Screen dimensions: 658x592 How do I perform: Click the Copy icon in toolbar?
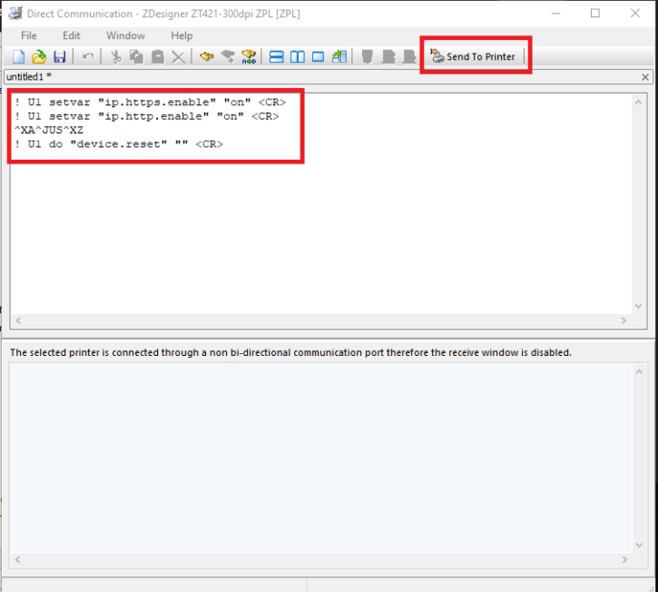(x=136, y=56)
